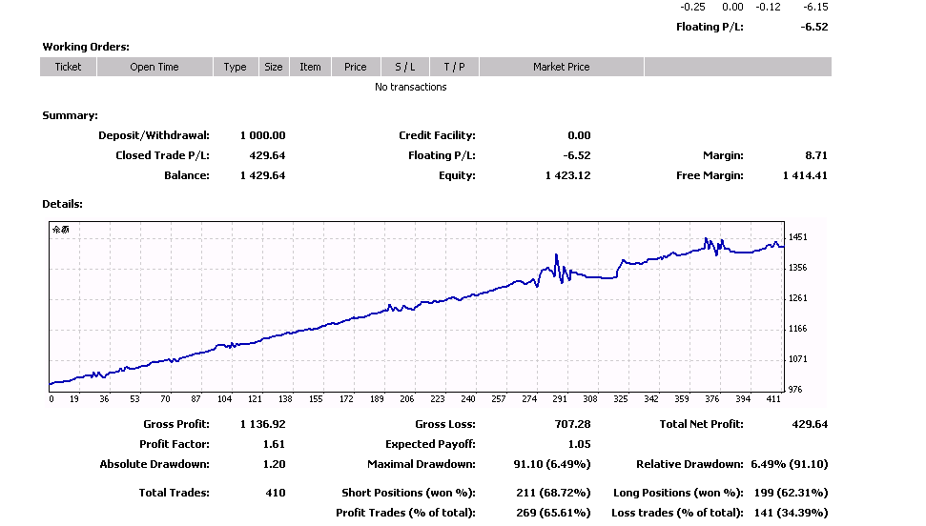Viewport: 926px width, 526px height.
Task: Click the 1071 label on the chart axis
Action: point(798,359)
